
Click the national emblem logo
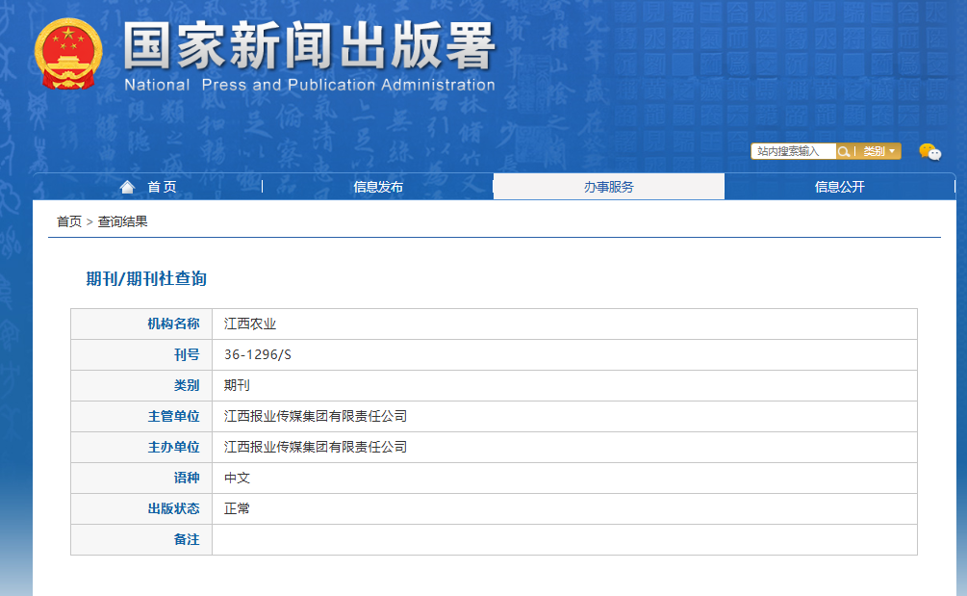tap(67, 53)
